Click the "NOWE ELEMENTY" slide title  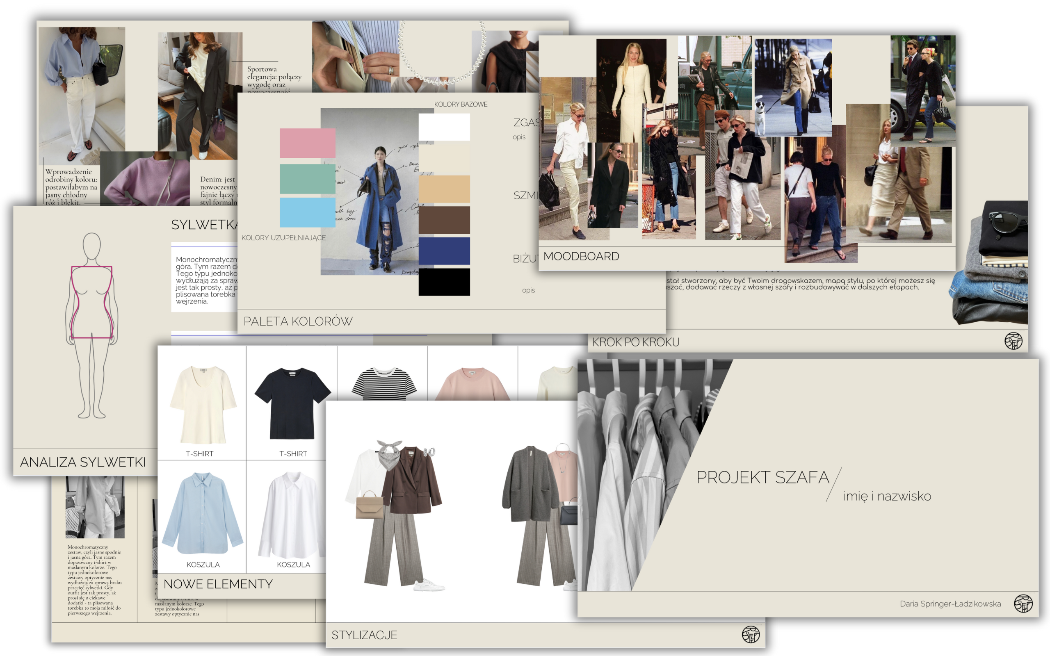(218, 584)
